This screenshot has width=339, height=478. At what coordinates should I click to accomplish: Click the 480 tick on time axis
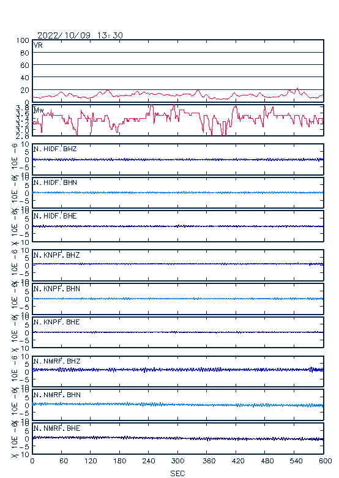(x=267, y=461)
